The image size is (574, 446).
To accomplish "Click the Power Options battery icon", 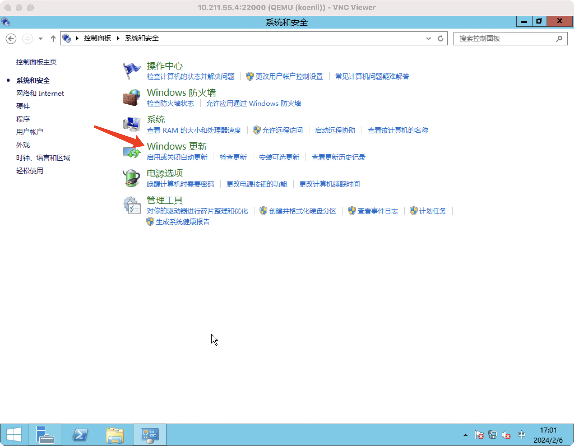I will coord(131,178).
